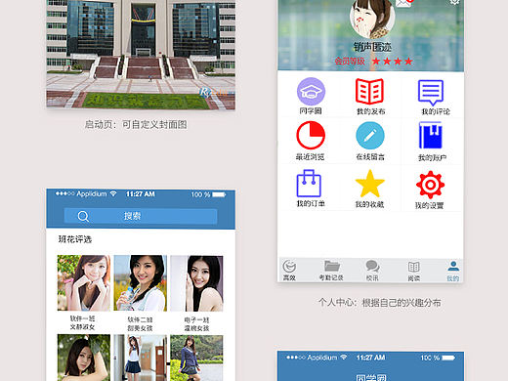Click the 搜索 search field
The height and width of the screenshot is (381, 508).
141,216
